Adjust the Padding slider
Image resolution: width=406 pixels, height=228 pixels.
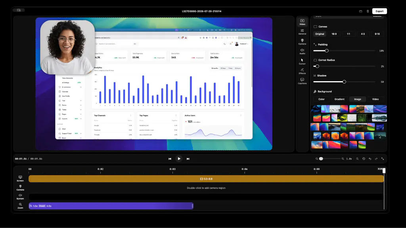[344, 51]
